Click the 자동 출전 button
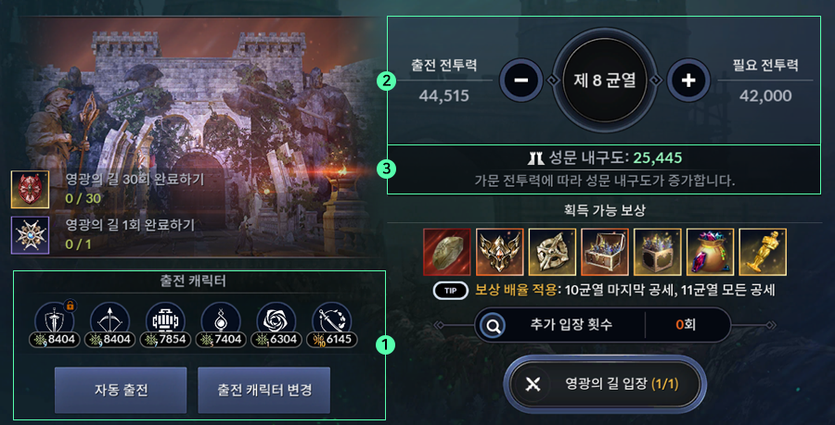Viewport: 835px width, 425px height. (x=121, y=390)
